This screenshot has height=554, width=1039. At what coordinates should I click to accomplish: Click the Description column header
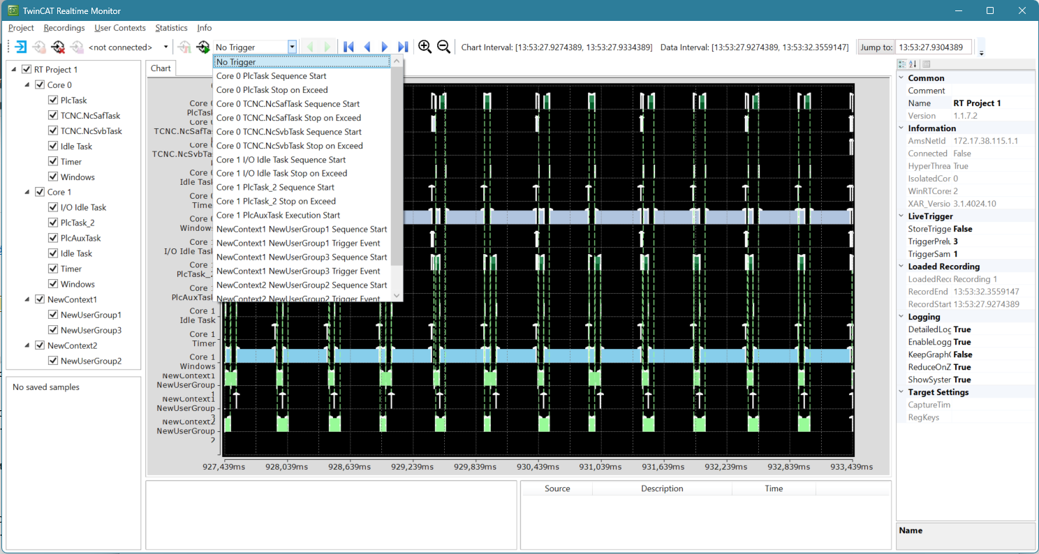pos(662,488)
